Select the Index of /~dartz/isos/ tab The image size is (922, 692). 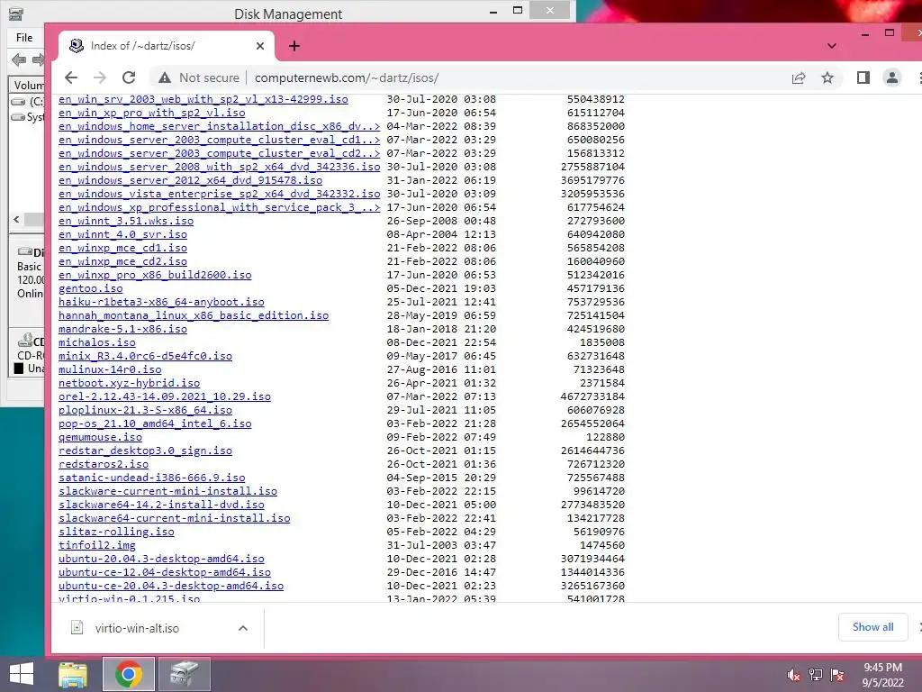(x=167, y=46)
